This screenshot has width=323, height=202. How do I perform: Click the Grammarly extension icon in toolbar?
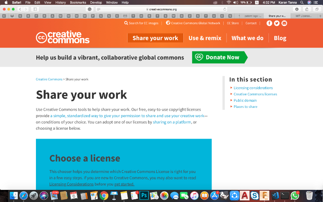pyautogui.click(x=90, y=9)
